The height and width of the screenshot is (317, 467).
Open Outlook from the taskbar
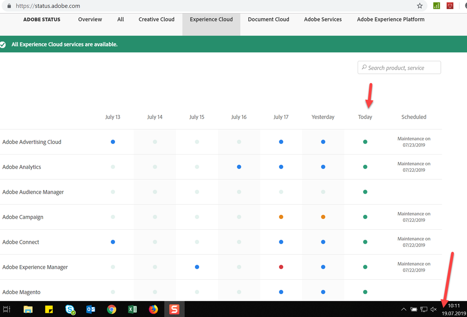tap(91, 310)
